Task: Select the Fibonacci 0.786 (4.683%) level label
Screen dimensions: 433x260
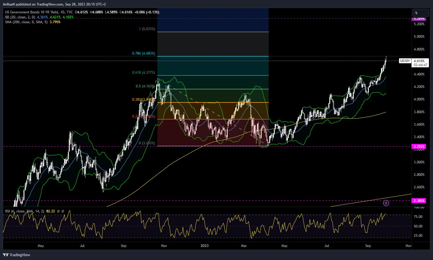Action: 143,53
